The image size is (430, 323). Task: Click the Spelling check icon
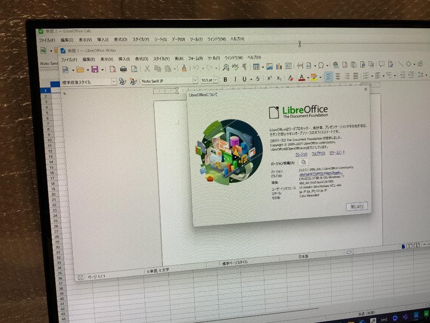click(x=235, y=66)
